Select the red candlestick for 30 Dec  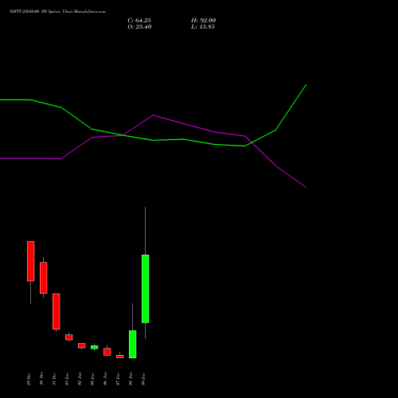44,278
